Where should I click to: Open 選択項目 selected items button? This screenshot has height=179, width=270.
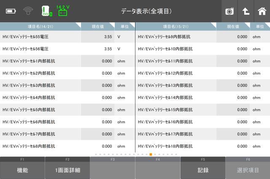pos(248,168)
